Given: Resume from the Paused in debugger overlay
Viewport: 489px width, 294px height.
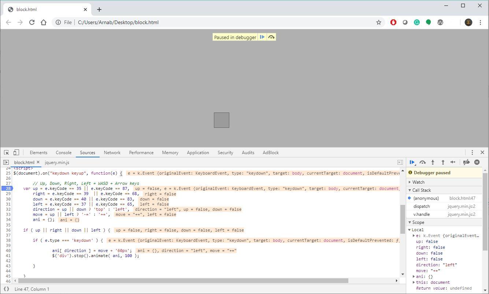Looking at the screenshot, I should coord(262,37).
